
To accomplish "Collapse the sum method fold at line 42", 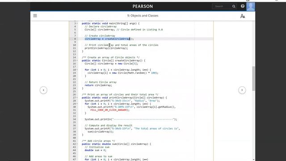I will [77, 144].
